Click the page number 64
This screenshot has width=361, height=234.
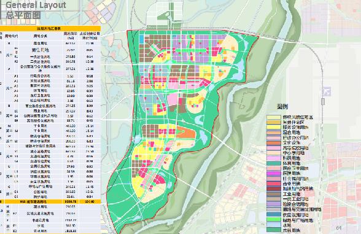339,228
